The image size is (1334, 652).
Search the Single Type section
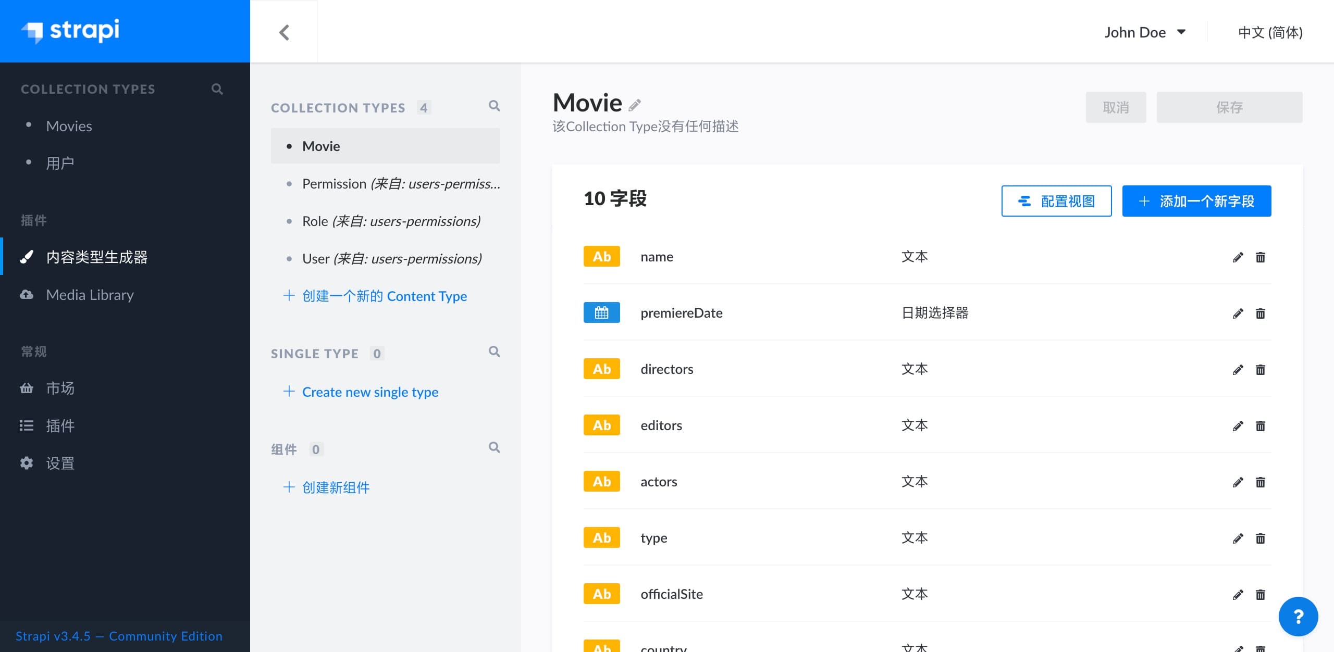tap(494, 352)
